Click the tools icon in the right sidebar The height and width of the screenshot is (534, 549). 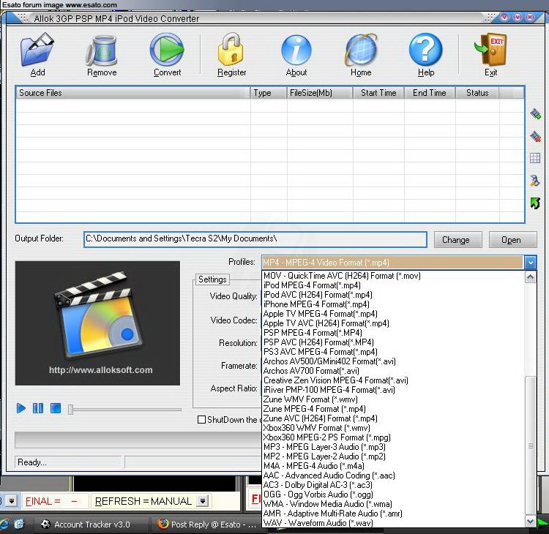(x=535, y=181)
